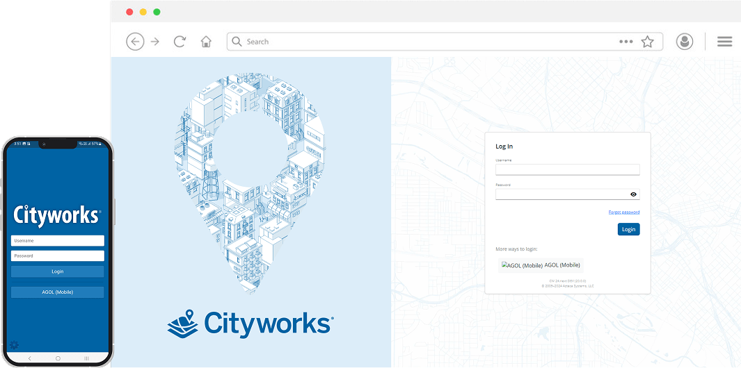Bookmark the page with the star icon
The width and height of the screenshot is (741, 368).
pyautogui.click(x=647, y=42)
